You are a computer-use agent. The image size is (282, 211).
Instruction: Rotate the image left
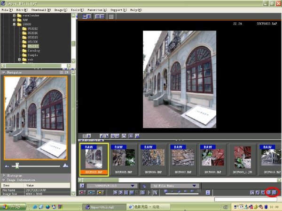(102, 136)
